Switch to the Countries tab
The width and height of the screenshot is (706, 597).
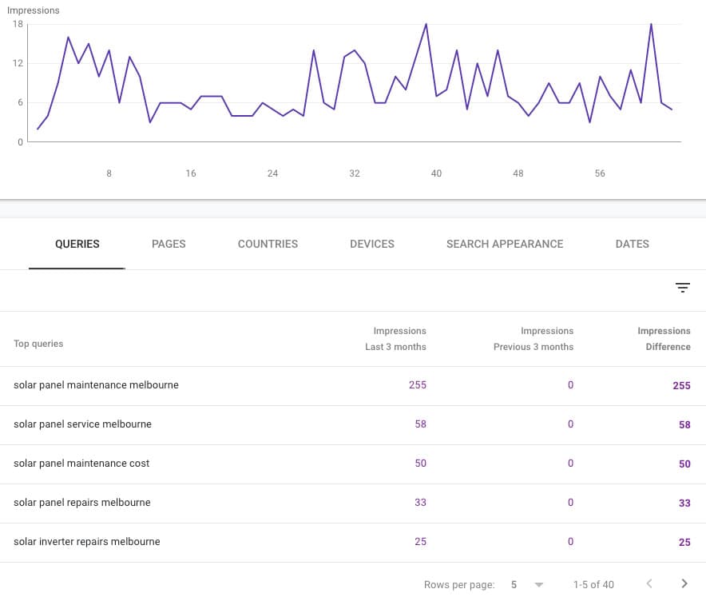268,245
